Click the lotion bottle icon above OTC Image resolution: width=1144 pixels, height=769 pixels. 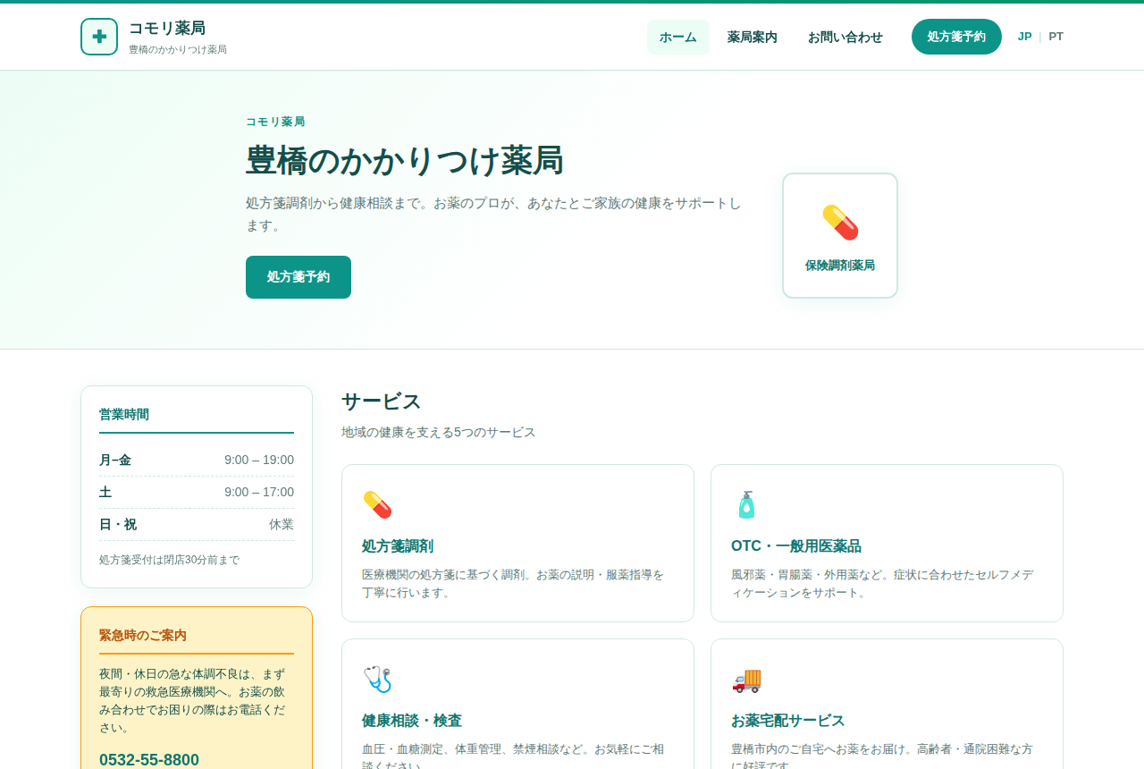[746, 504]
